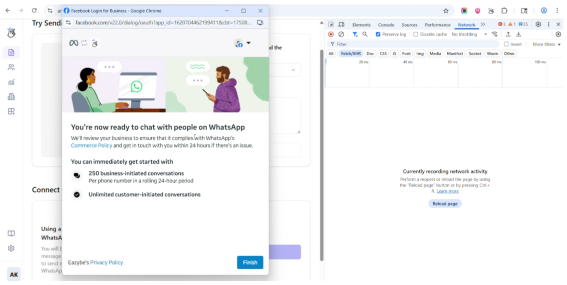The height and width of the screenshot is (285, 567).
Task: Click the page vertical scrollbar
Action: pyautogui.click(x=322, y=155)
